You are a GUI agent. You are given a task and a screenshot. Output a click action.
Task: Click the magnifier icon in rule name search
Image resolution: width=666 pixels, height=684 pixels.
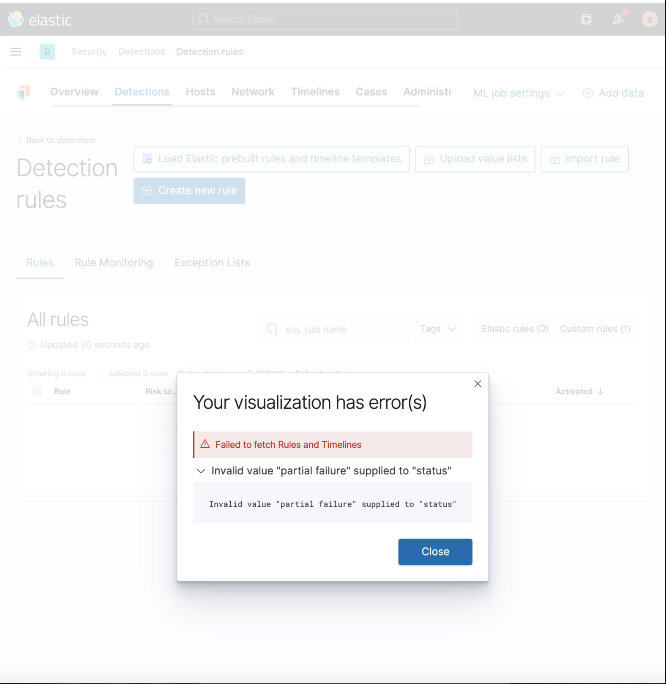coord(273,329)
